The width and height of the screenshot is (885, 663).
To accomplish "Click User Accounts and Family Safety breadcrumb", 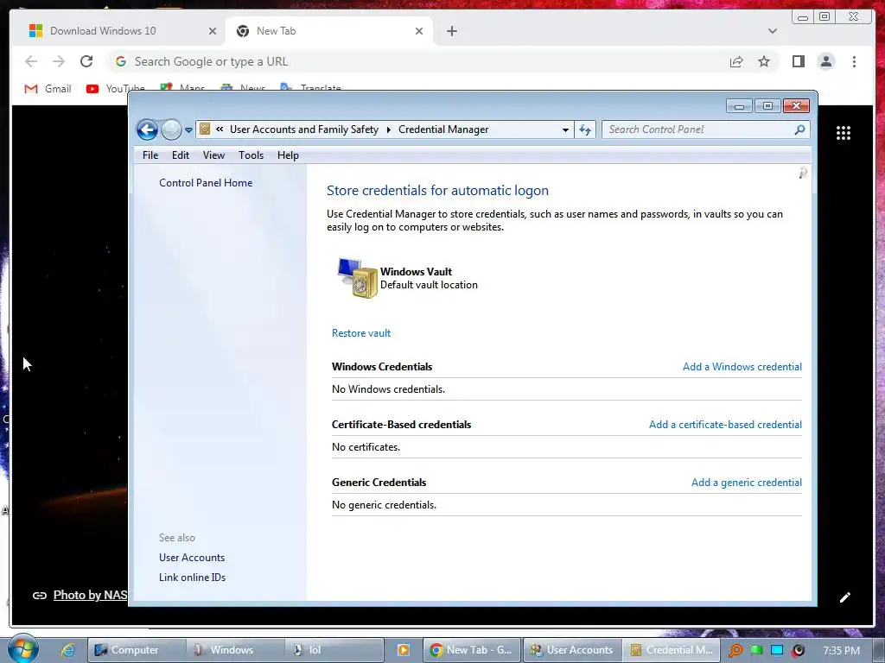I will (x=303, y=129).
